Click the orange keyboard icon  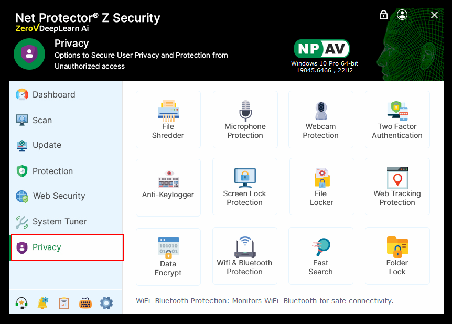[85, 303]
